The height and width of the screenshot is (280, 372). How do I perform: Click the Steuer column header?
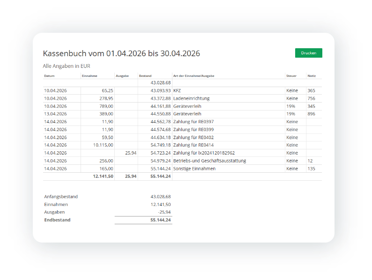pyautogui.click(x=291, y=75)
